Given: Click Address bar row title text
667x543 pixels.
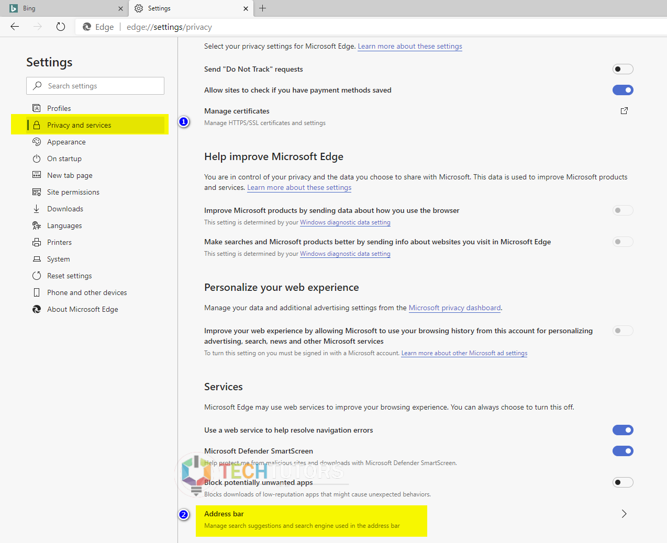Looking at the screenshot, I should click(224, 514).
